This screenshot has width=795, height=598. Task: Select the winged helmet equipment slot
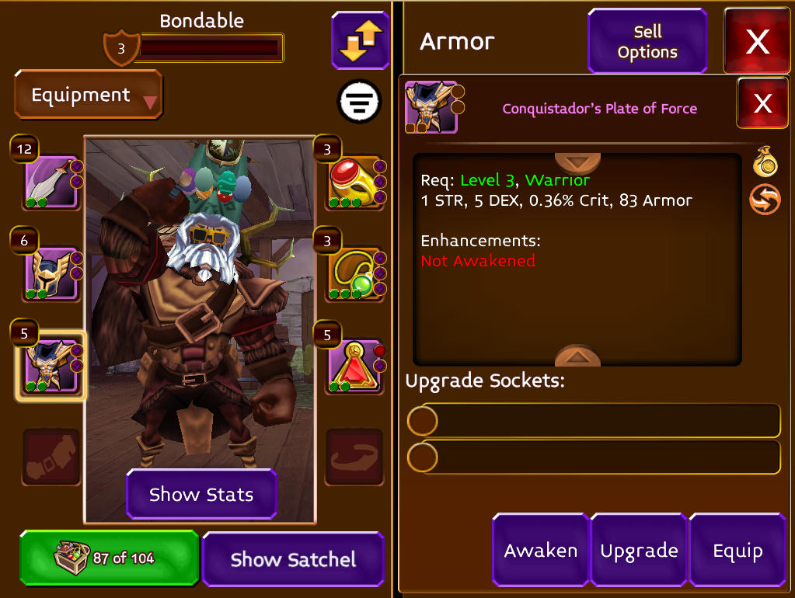(x=51, y=274)
